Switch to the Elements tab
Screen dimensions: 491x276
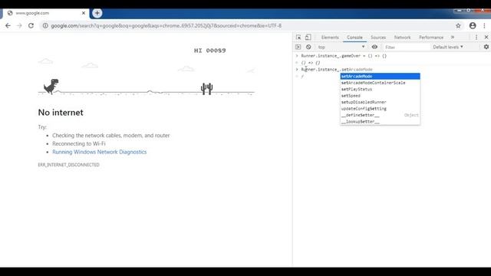tap(330, 38)
